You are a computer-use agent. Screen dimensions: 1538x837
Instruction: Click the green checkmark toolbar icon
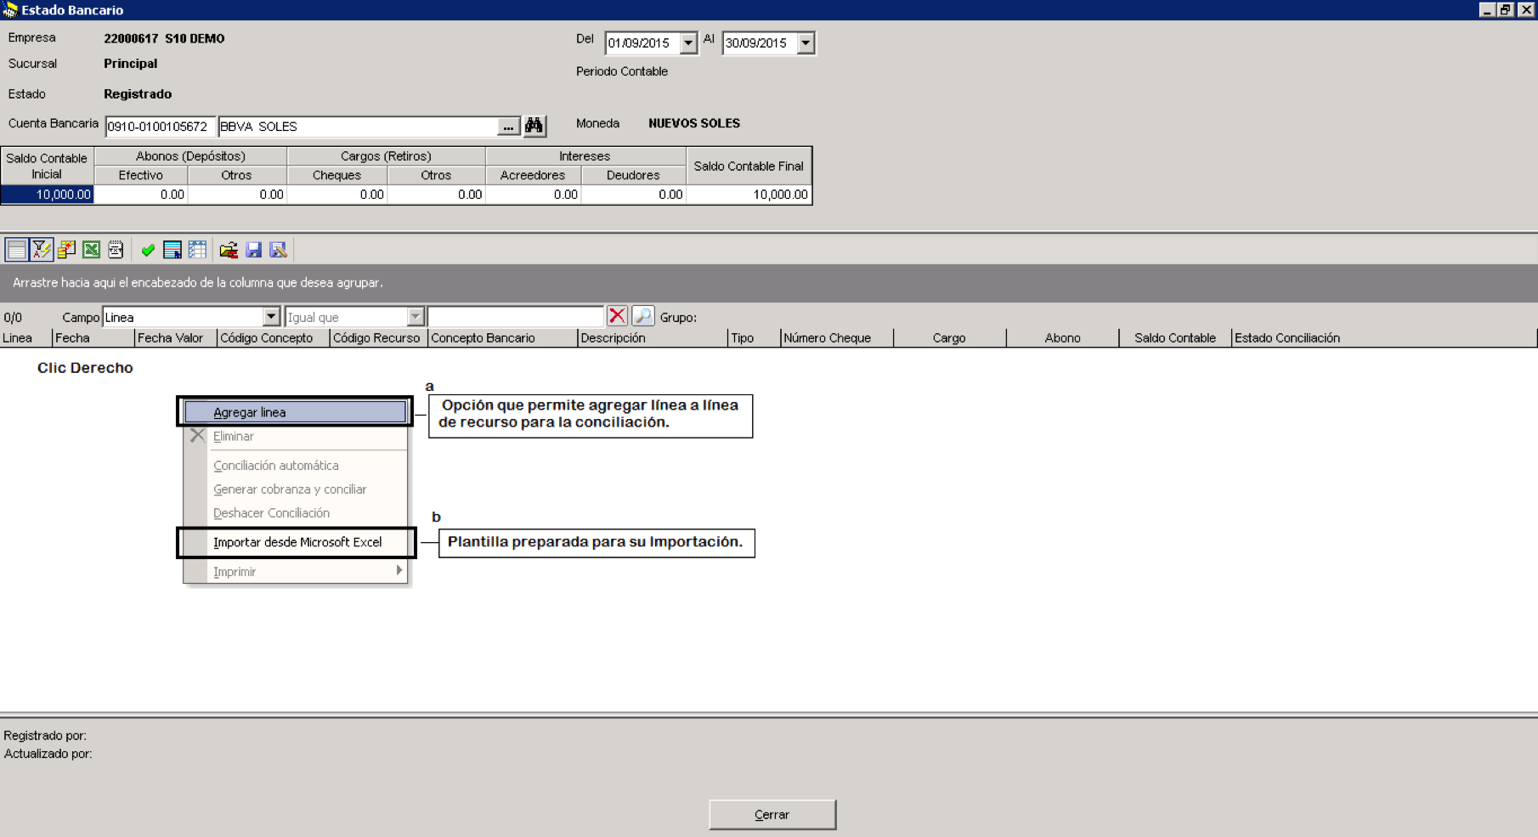[x=148, y=250]
